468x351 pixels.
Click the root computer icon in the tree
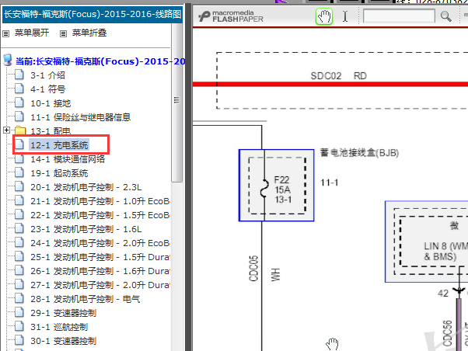tap(8, 61)
